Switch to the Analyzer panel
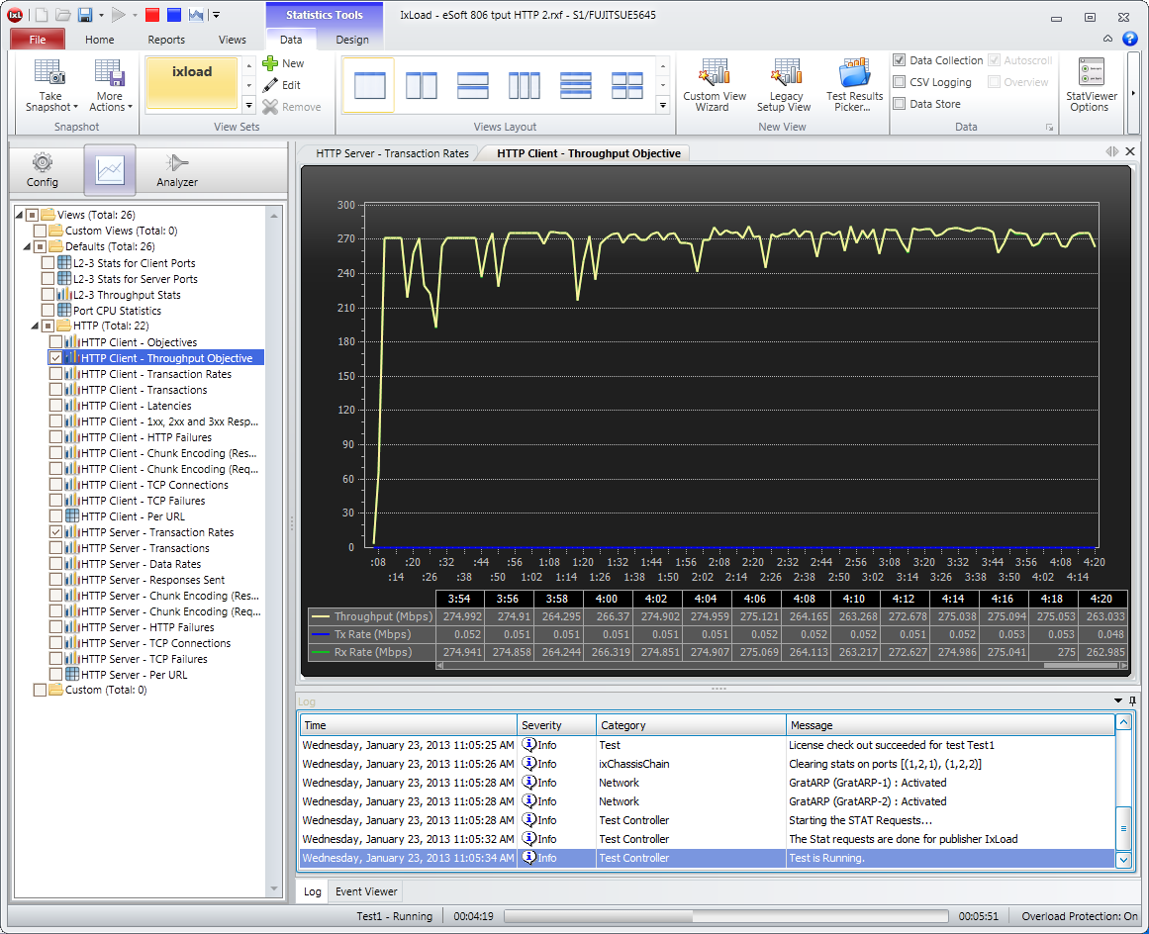 [x=176, y=171]
